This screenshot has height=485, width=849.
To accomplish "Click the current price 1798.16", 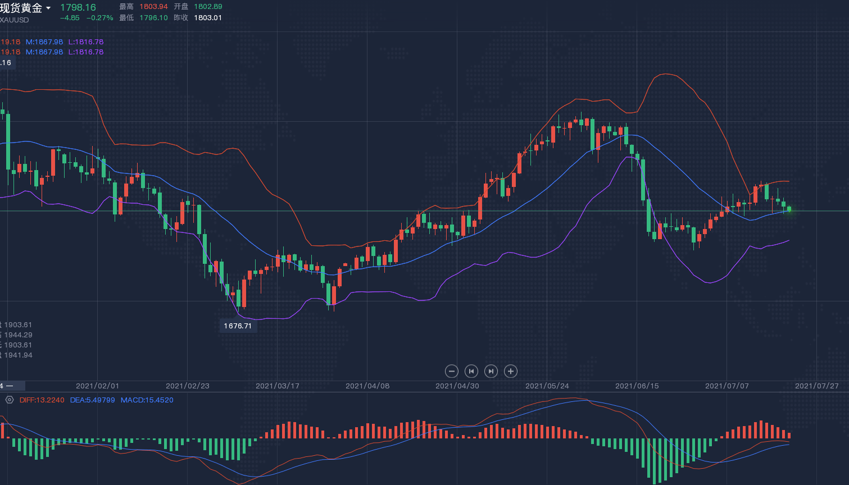I will 78,8.
